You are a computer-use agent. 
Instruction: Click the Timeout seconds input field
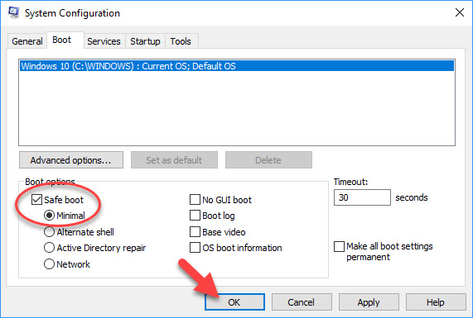click(362, 197)
